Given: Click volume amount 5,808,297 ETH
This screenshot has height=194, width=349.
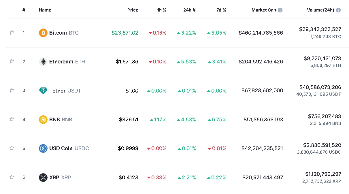Looking at the screenshot, I should [x=326, y=65].
